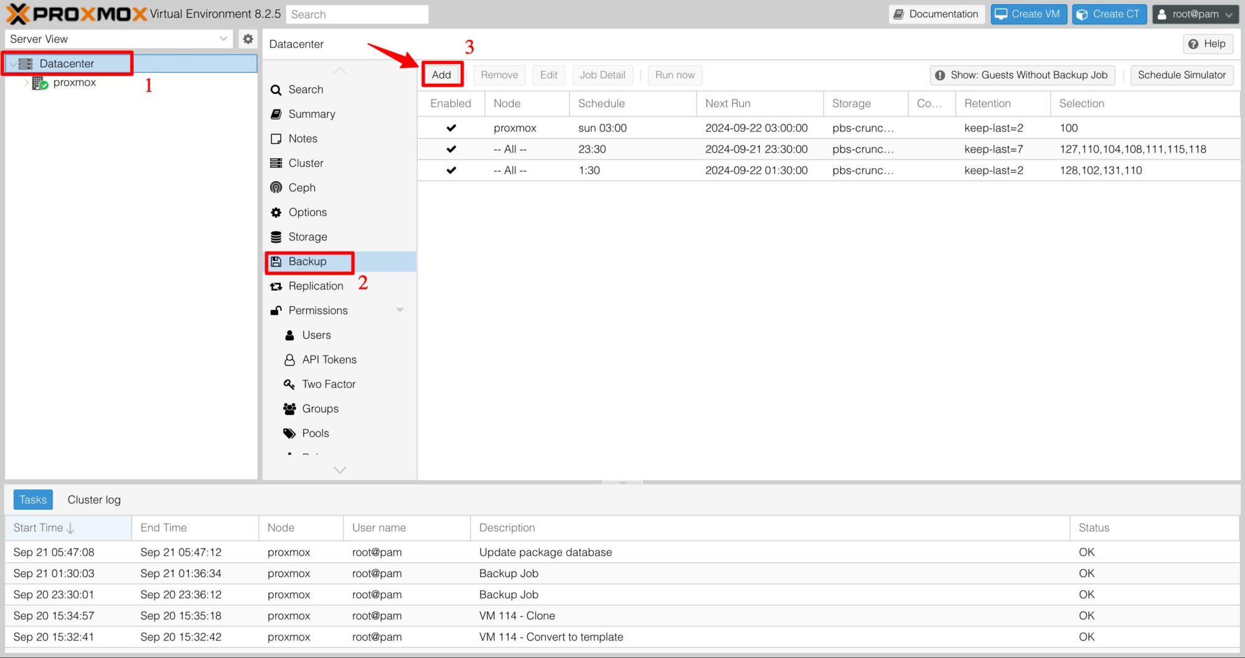Click the Replication icon in the menu
The width and height of the screenshot is (1245, 658).
tap(276, 286)
